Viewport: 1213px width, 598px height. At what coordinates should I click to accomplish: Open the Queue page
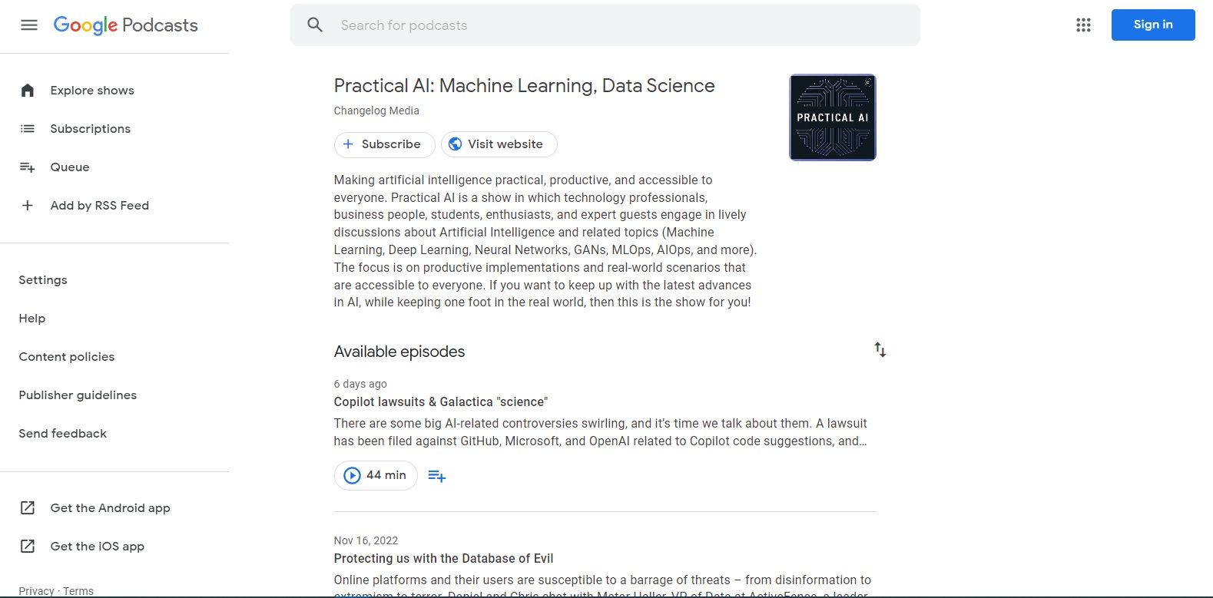(x=70, y=167)
